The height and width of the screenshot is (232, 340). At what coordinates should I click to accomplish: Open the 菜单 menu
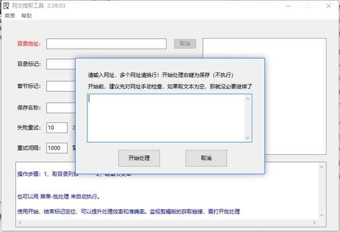[x=10, y=16]
